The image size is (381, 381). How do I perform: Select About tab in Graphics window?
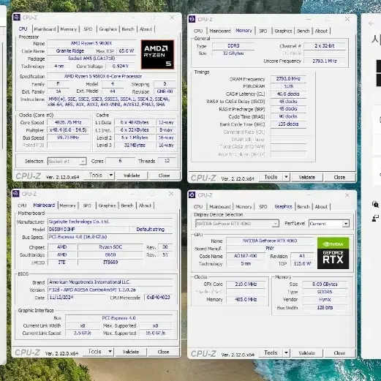321,207
